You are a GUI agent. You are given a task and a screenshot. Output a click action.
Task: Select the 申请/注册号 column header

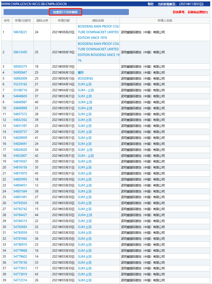point(23,20)
